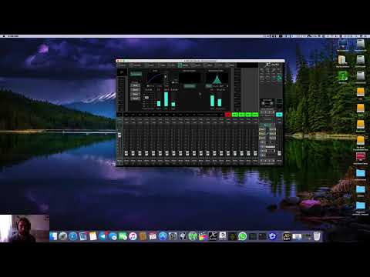Screen dimensions: 370x277
Task: Toggle the red mute button in the channel strip row
Action: [227, 115]
